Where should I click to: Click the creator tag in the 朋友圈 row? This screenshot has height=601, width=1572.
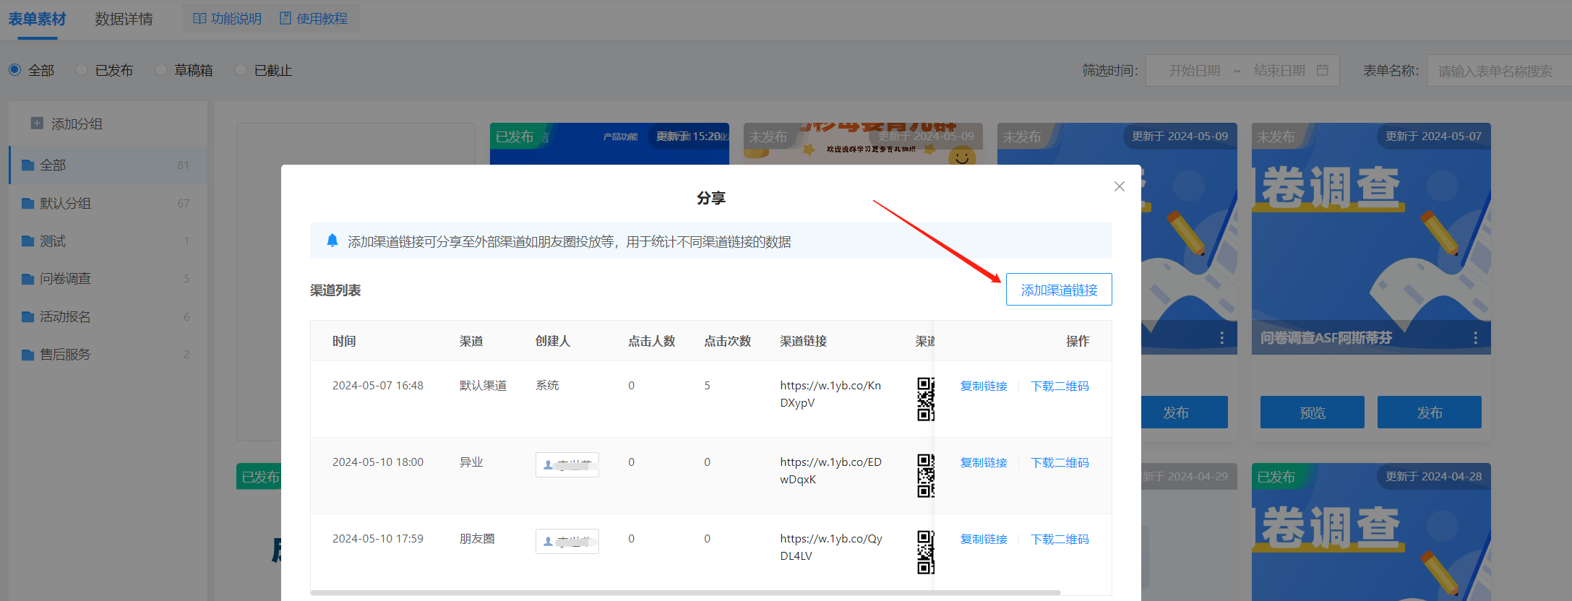pyautogui.click(x=567, y=541)
